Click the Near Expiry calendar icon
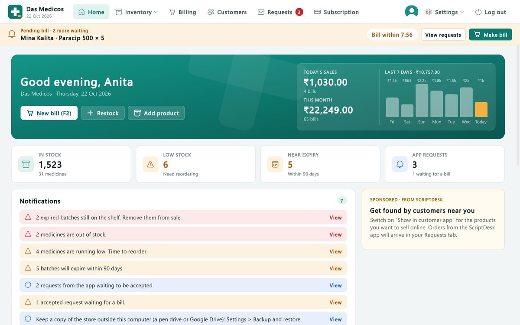This screenshot has width=520, height=325. tap(275, 164)
